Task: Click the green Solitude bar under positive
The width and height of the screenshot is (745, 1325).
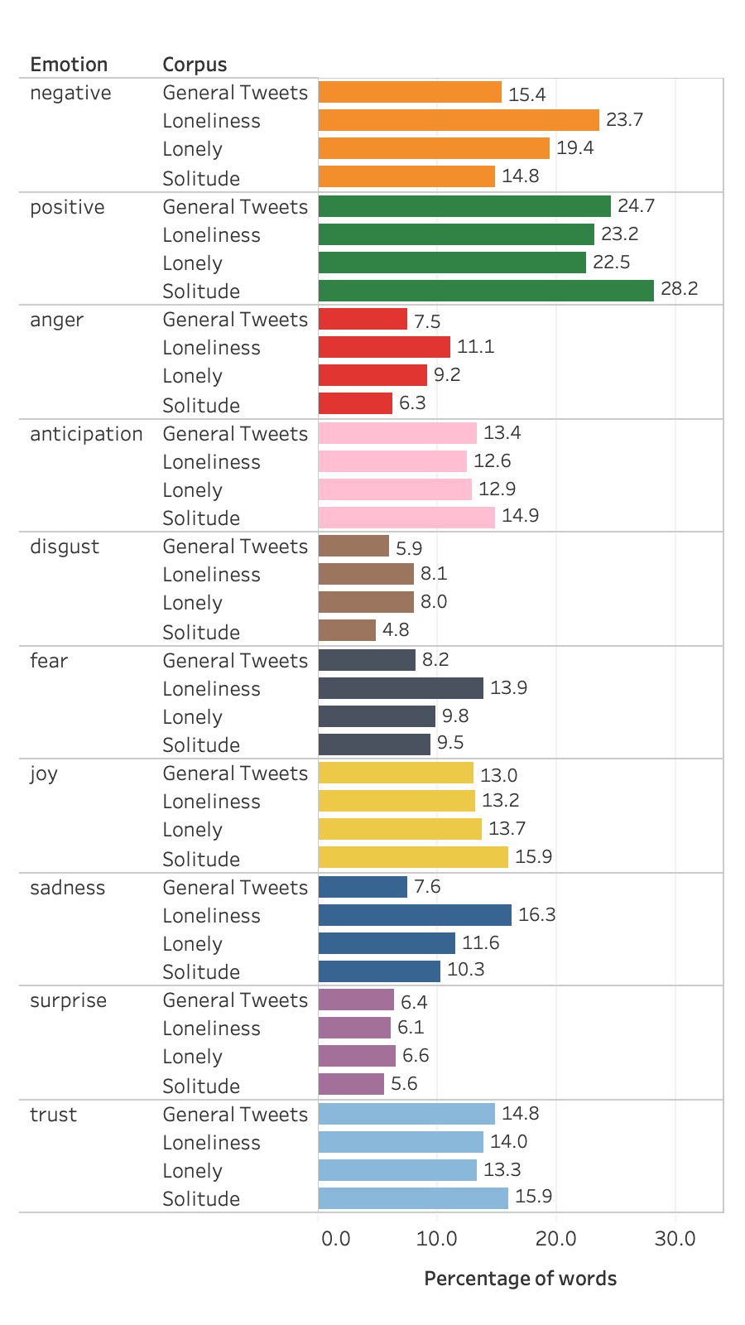Action: pos(486,291)
